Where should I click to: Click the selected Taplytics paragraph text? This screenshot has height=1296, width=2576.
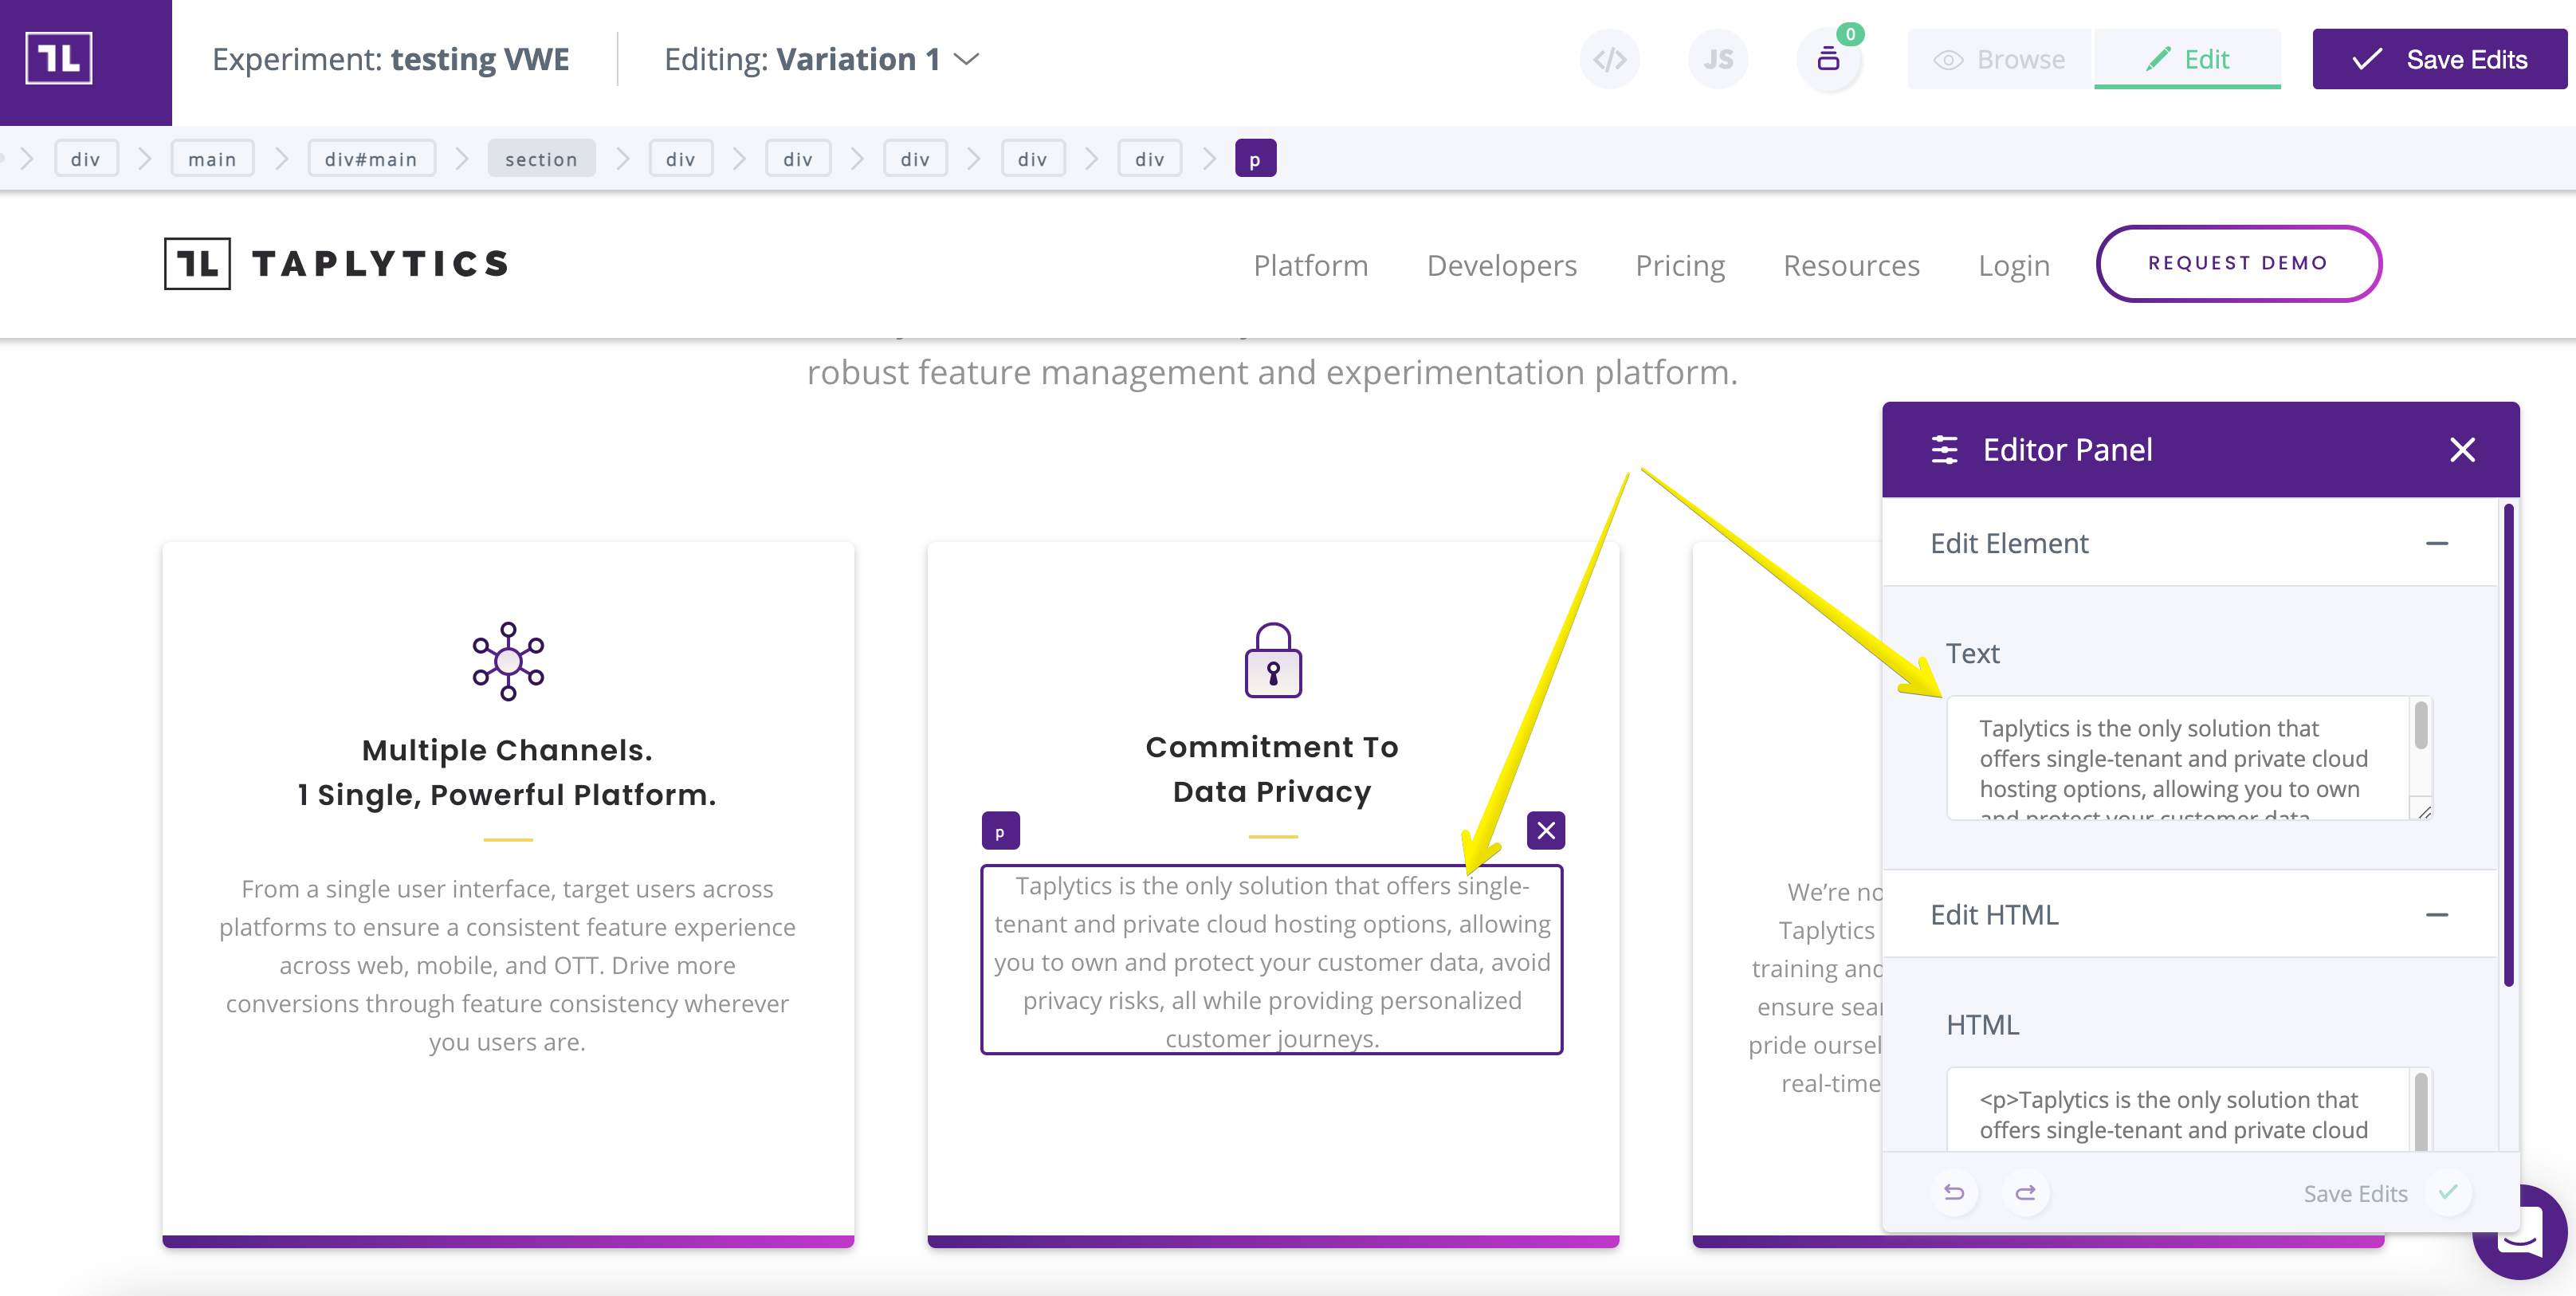click(1272, 961)
